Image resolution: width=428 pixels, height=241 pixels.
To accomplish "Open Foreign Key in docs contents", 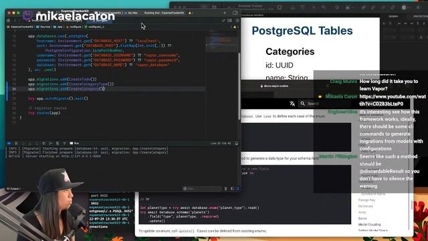I will point(366,200).
